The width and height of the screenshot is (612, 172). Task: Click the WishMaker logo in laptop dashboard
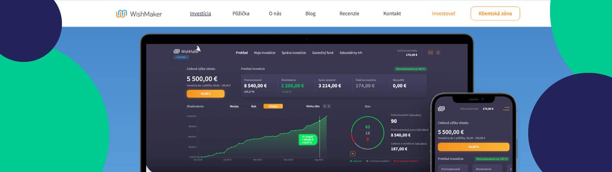pyautogui.click(x=187, y=51)
